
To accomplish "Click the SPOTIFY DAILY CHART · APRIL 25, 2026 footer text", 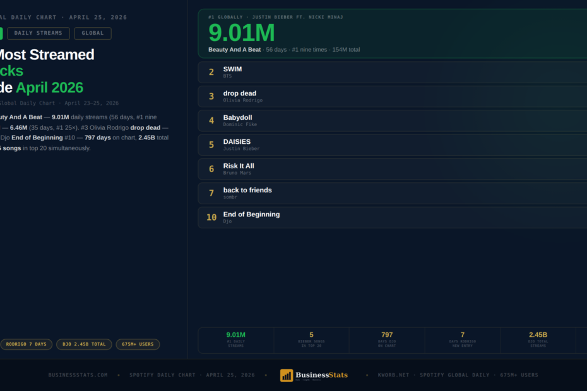I will (192, 375).
